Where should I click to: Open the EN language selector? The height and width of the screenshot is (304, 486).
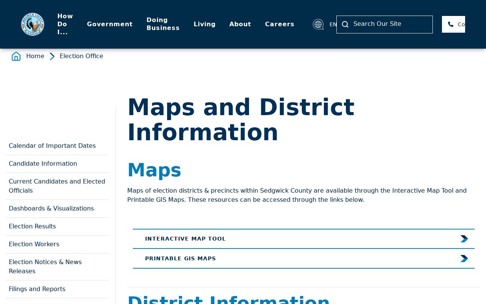pos(333,24)
